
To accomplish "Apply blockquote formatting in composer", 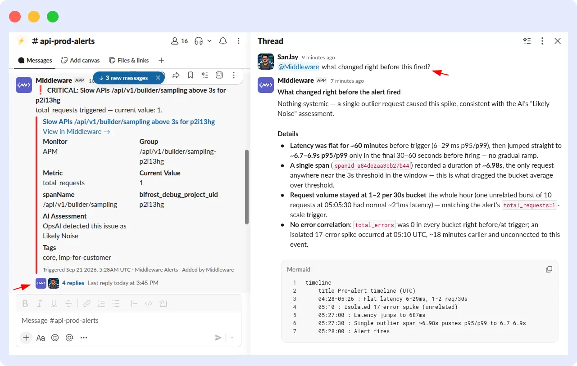I will click(x=134, y=304).
